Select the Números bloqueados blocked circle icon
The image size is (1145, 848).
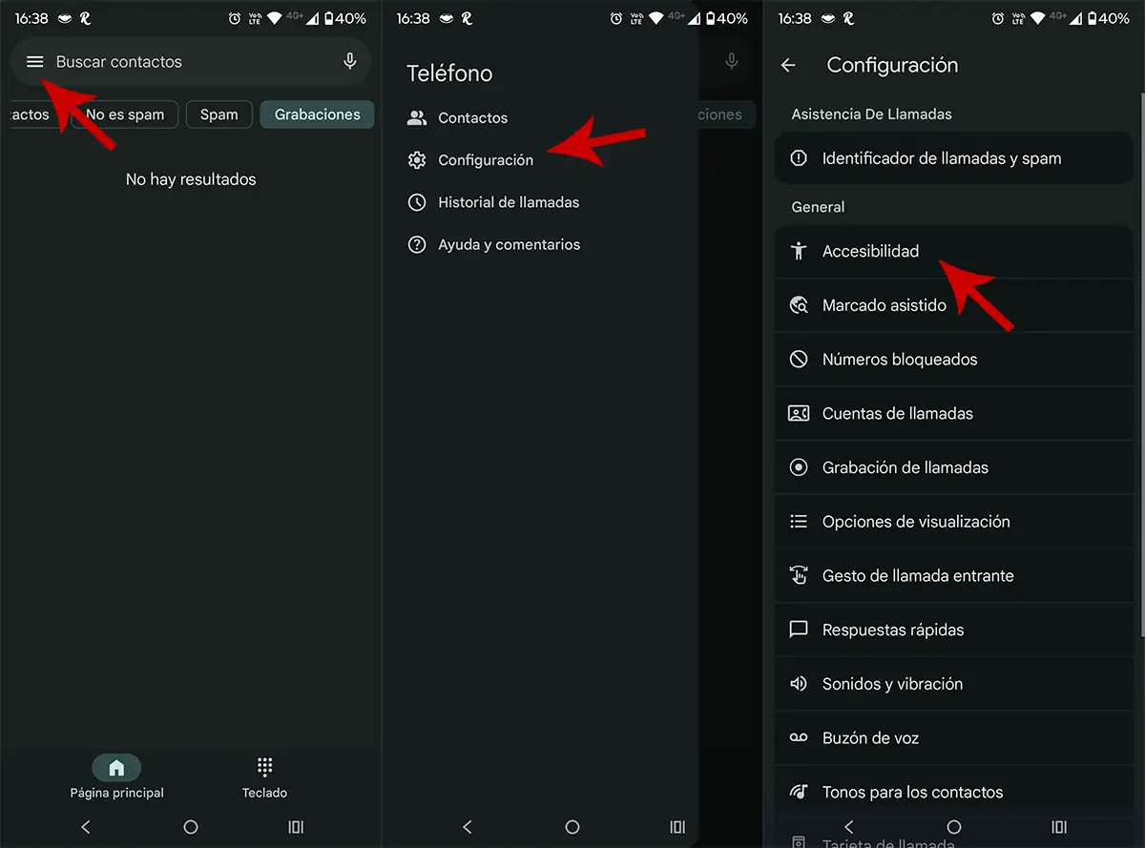click(798, 359)
